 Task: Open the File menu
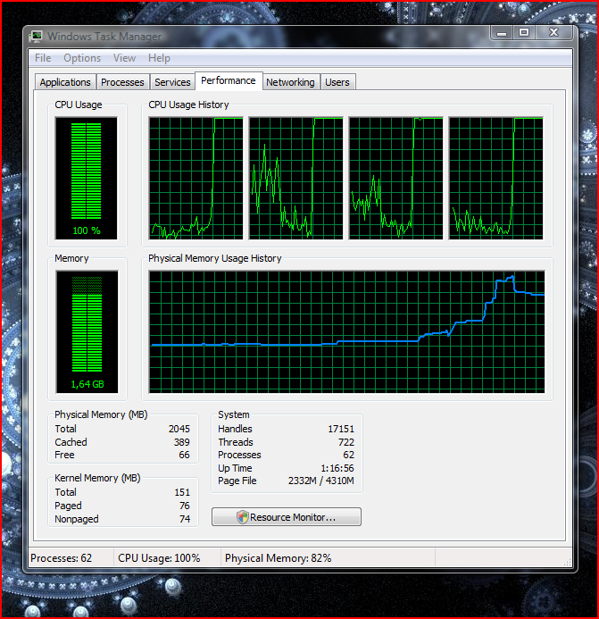[x=43, y=58]
